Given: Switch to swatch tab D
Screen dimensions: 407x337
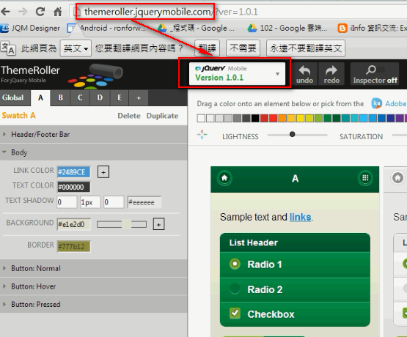Looking at the screenshot, I should point(100,97).
